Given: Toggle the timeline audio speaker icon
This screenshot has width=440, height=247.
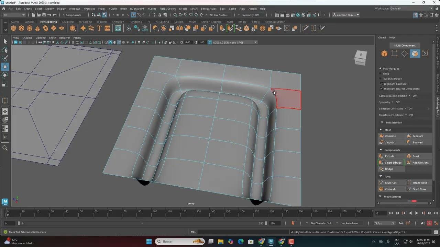Looking at the screenshot, I should pos(423,223).
